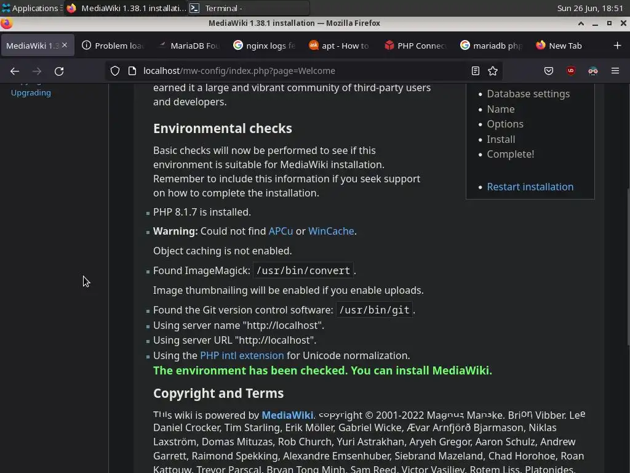630x473 pixels.
Task: Open the Applications menu in panel
Action: (x=31, y=8)
